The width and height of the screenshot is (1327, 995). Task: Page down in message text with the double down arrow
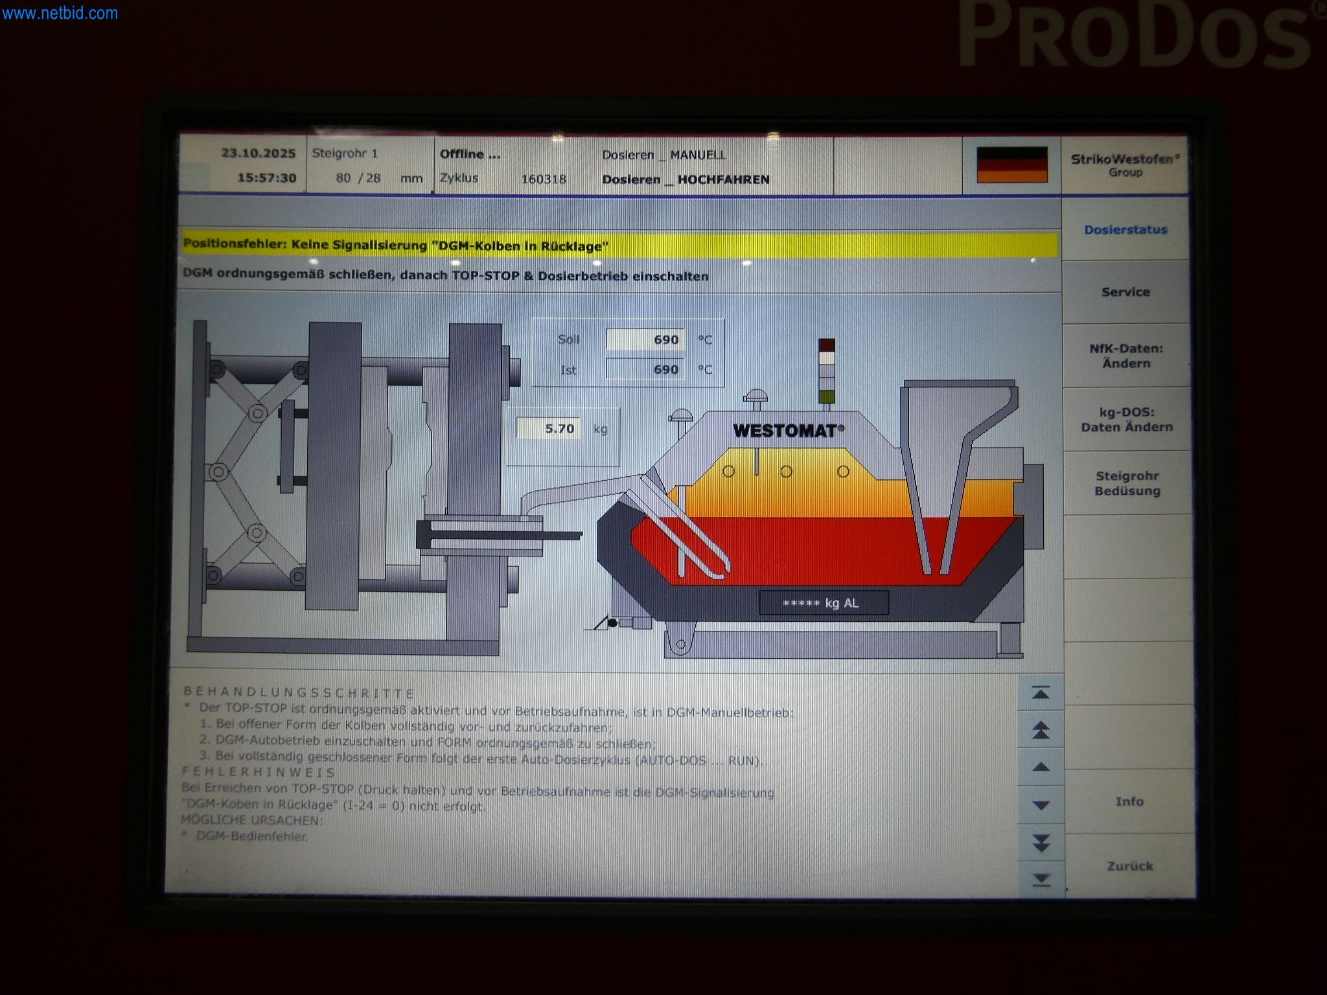1041,843
